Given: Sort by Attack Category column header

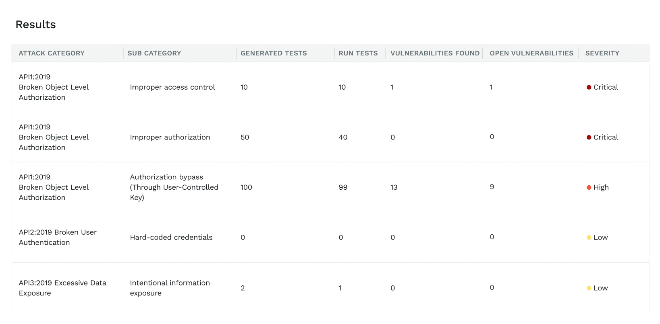Looking at the screenshot, I should (52, 53).
